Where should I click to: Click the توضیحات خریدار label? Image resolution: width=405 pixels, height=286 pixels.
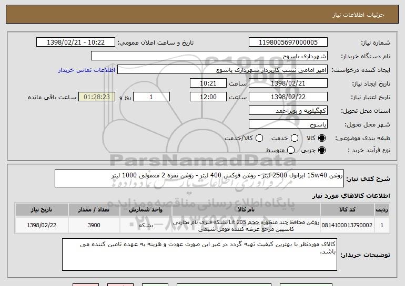(365, 255)
